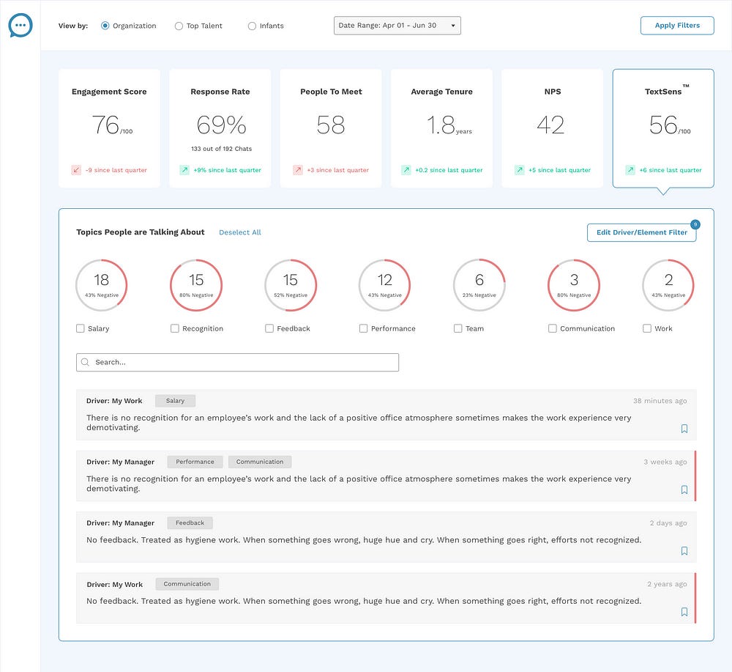Click '2 years ago' timestamp

click(x=667, y=584)
